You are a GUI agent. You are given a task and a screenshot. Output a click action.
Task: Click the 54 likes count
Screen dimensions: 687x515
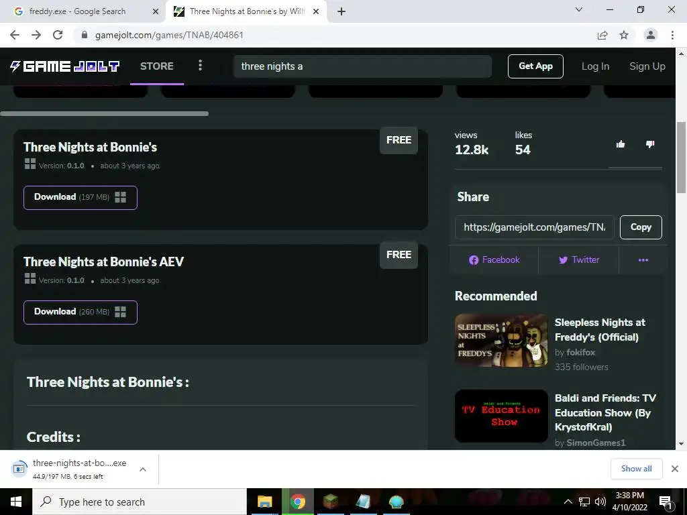[523, 150]
